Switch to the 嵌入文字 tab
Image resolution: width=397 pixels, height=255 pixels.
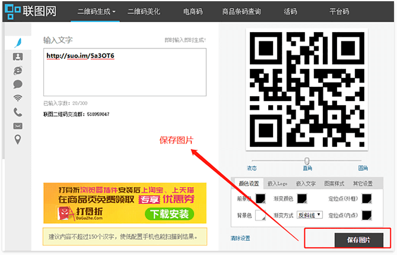(306, 184)
